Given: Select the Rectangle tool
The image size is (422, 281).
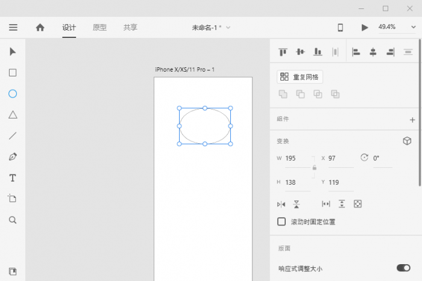Looking at the screenshot, I should pyautogui.click(x=13, y=73).
